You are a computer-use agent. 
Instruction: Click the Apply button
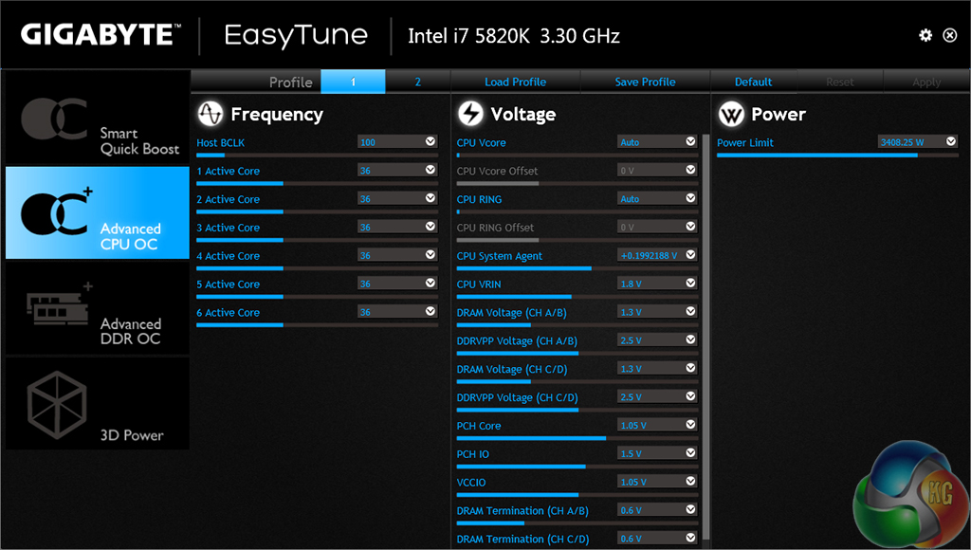[926, 82]
